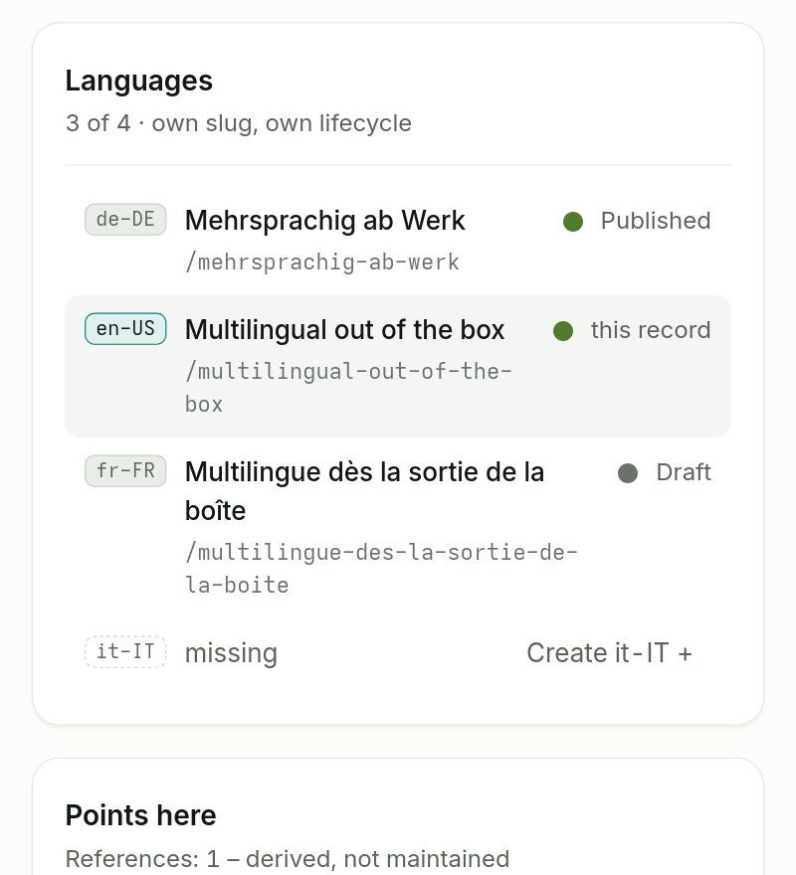Screen dimensions: 796x875
Task: Click the dashed it-IT locale badge
Action: 125,651
